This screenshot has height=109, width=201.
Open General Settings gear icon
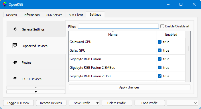[15, 29]
